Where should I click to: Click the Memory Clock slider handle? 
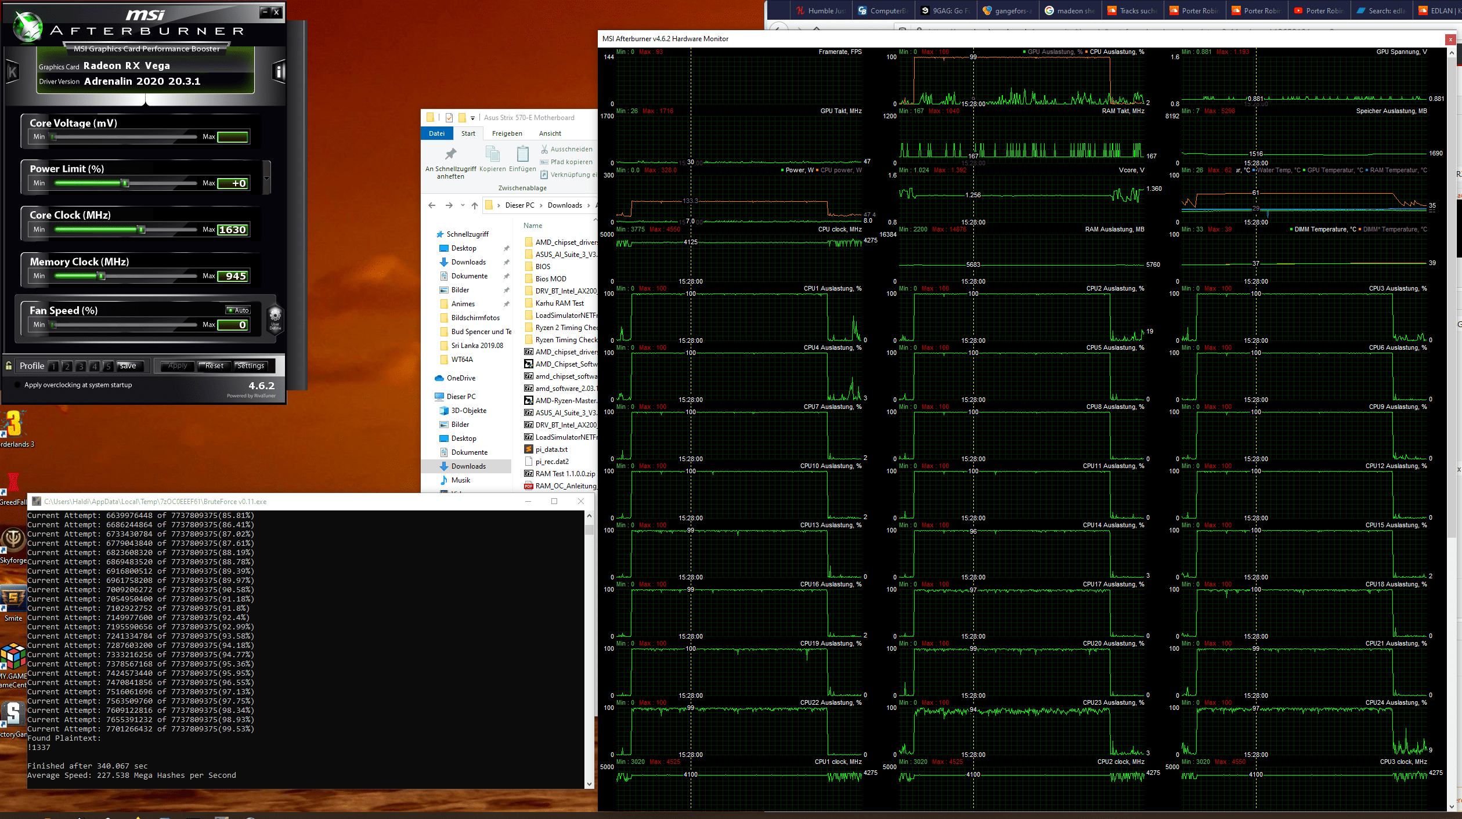(101, 276)
